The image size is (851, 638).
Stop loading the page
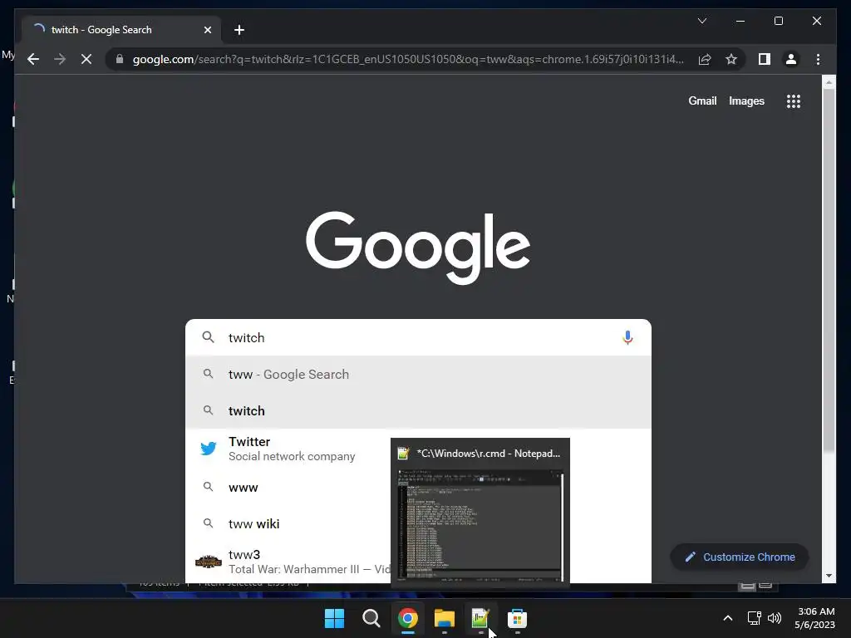(86, 59)
